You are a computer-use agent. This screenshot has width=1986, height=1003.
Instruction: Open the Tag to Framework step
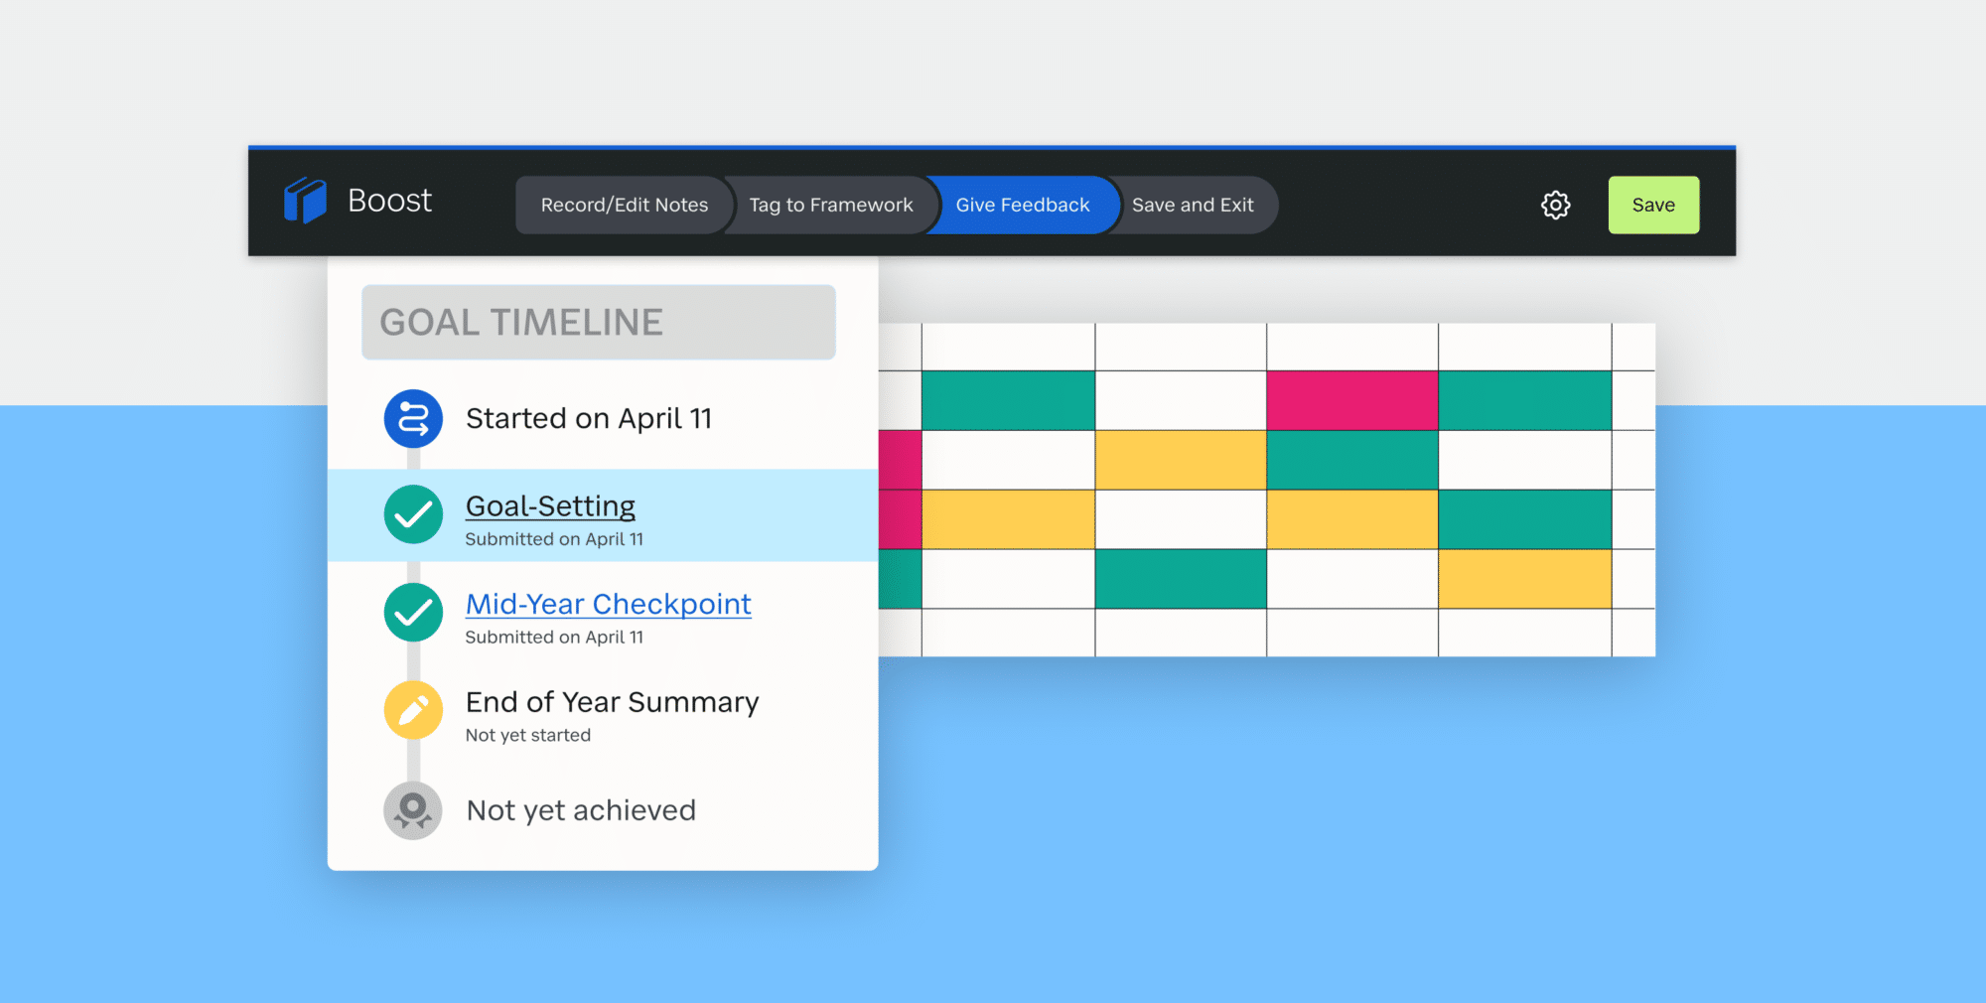830,205
